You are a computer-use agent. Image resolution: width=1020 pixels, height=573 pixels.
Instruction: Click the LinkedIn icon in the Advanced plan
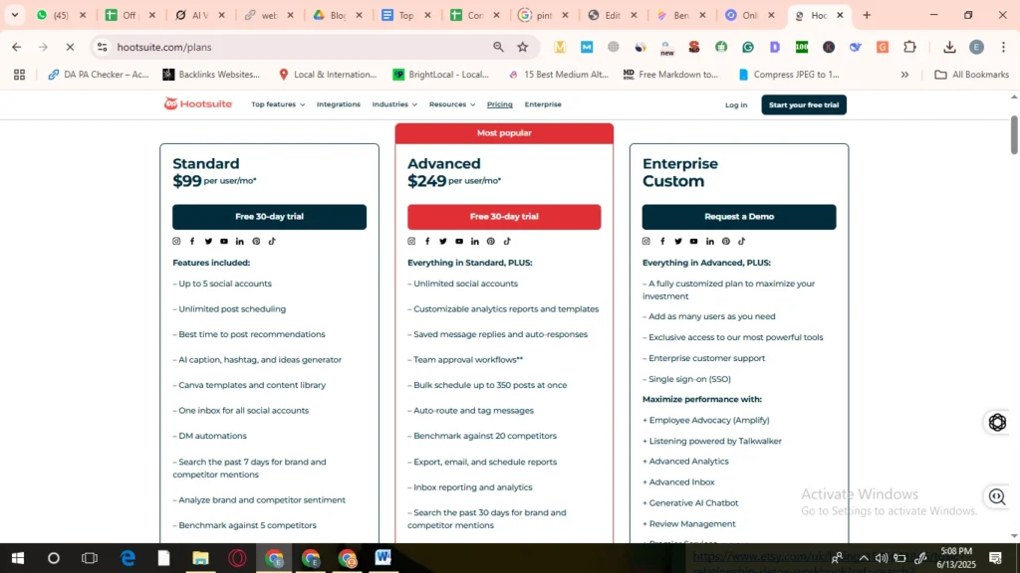[x=475, y=241]
